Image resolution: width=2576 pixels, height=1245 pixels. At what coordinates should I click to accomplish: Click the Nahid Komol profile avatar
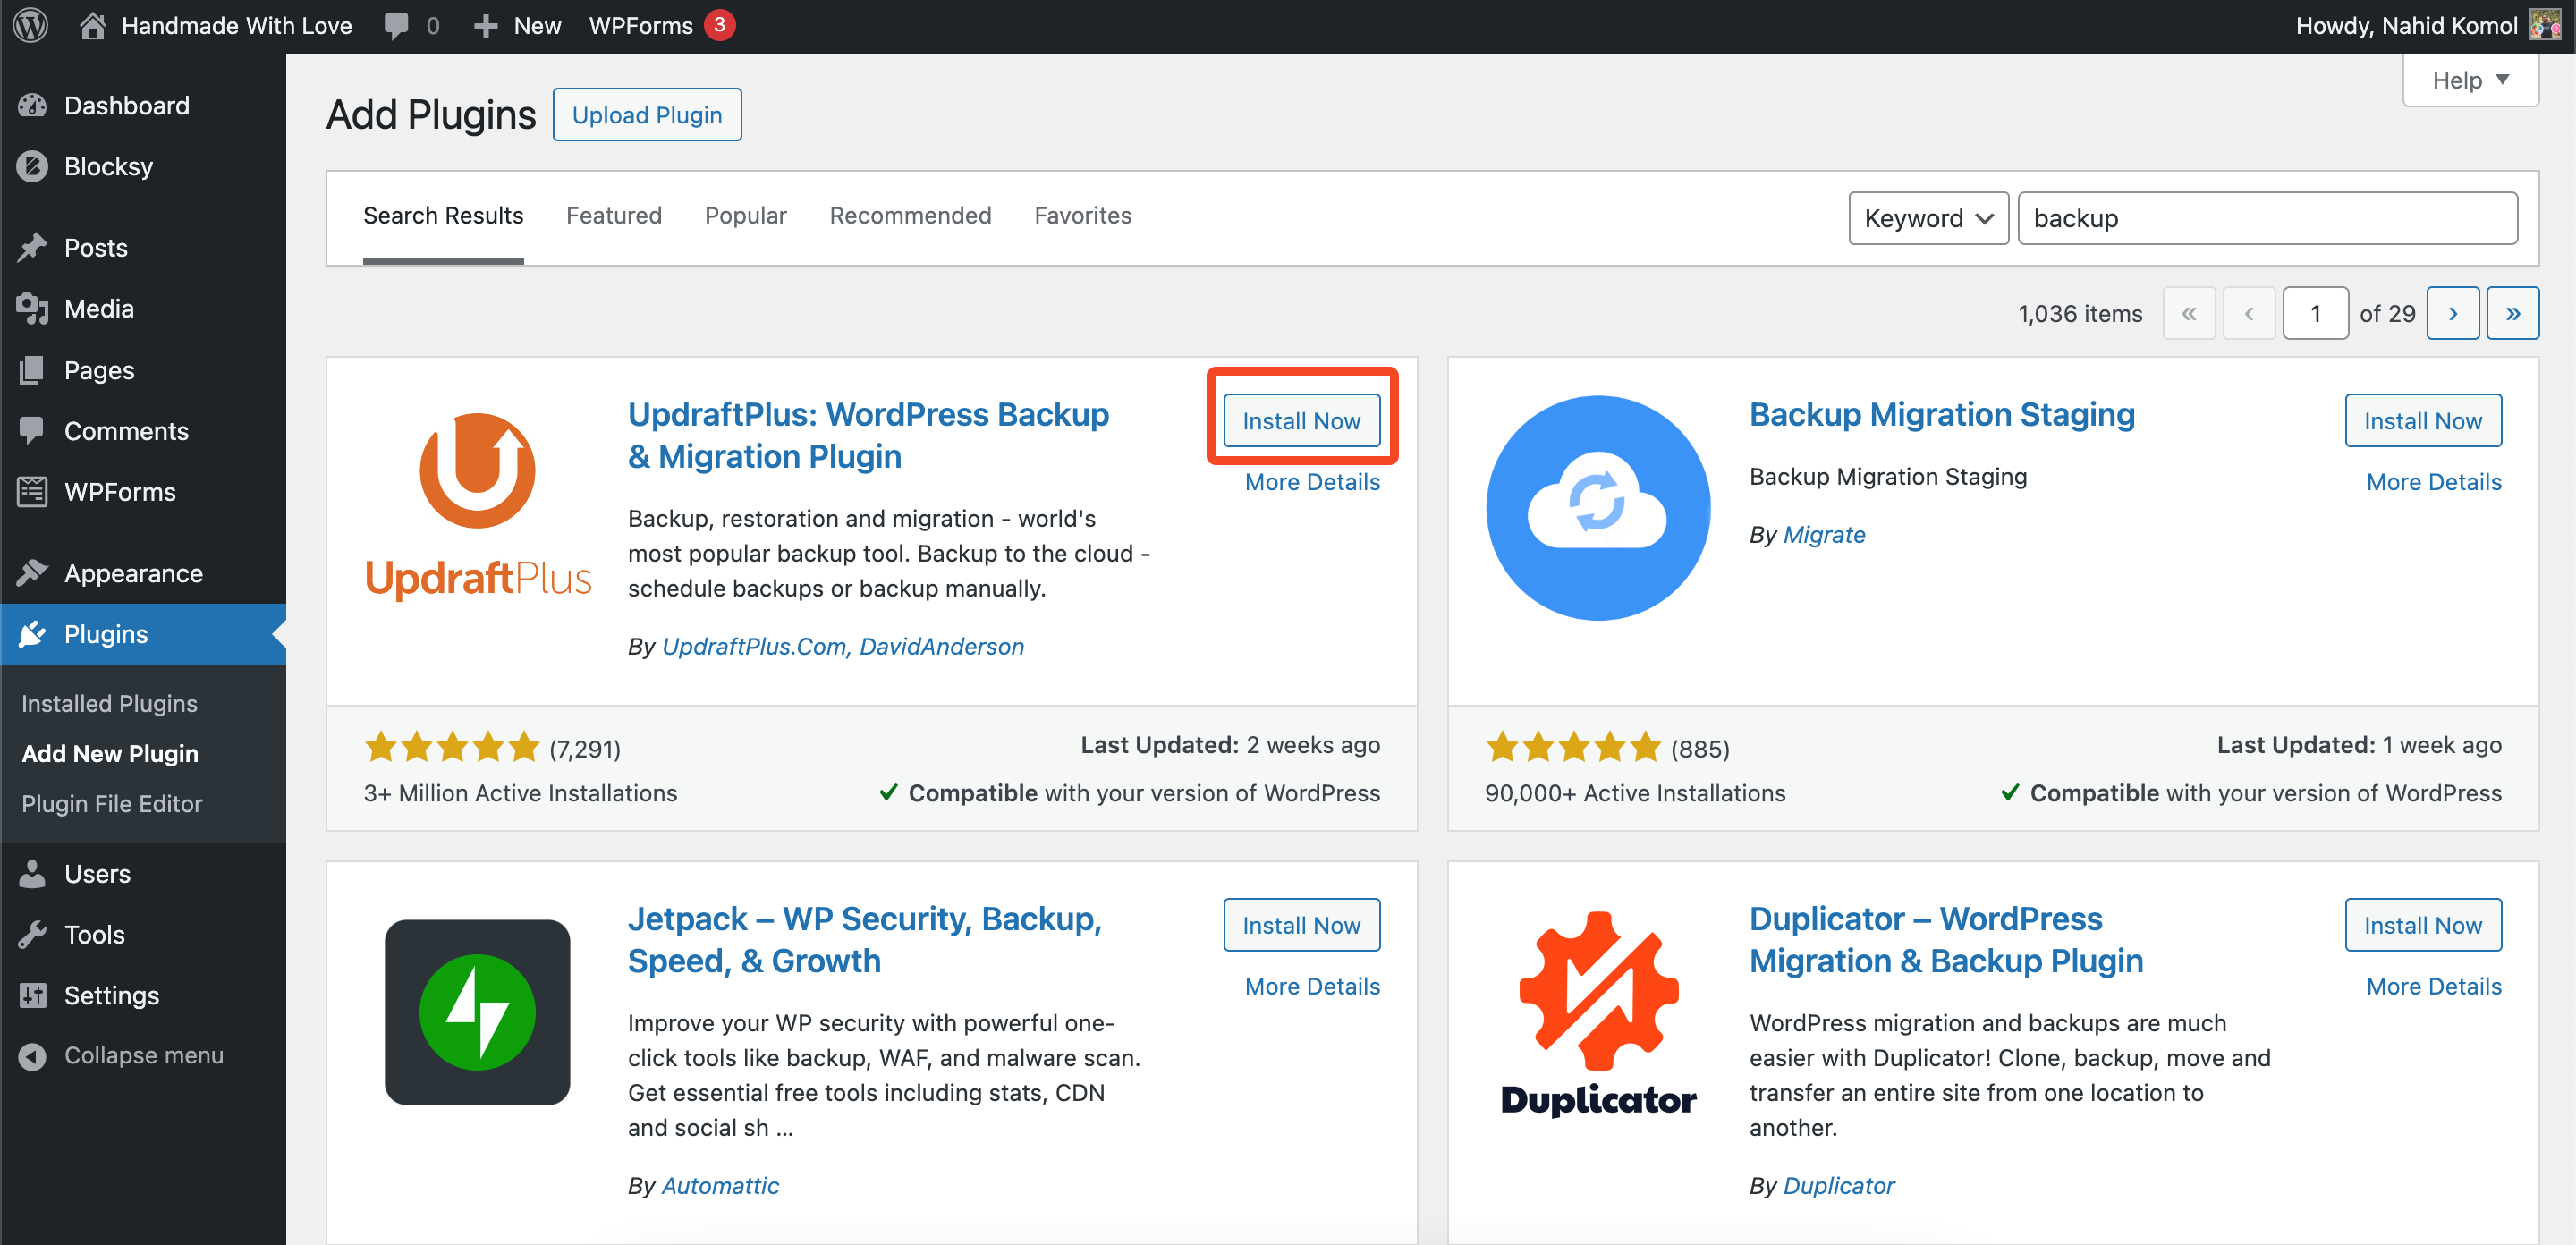[2546, 25]
